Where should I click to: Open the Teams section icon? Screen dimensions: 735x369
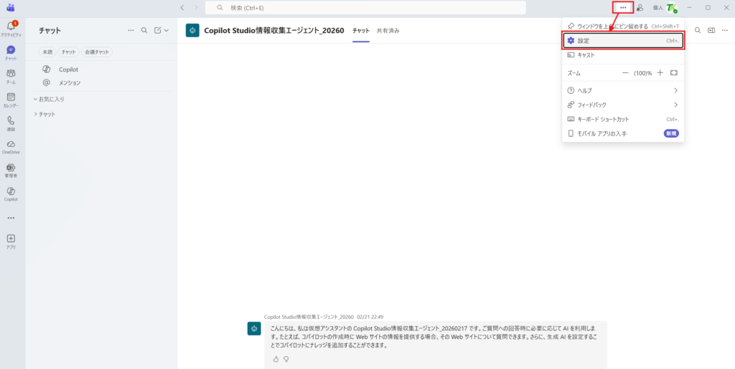pos(11,76)
